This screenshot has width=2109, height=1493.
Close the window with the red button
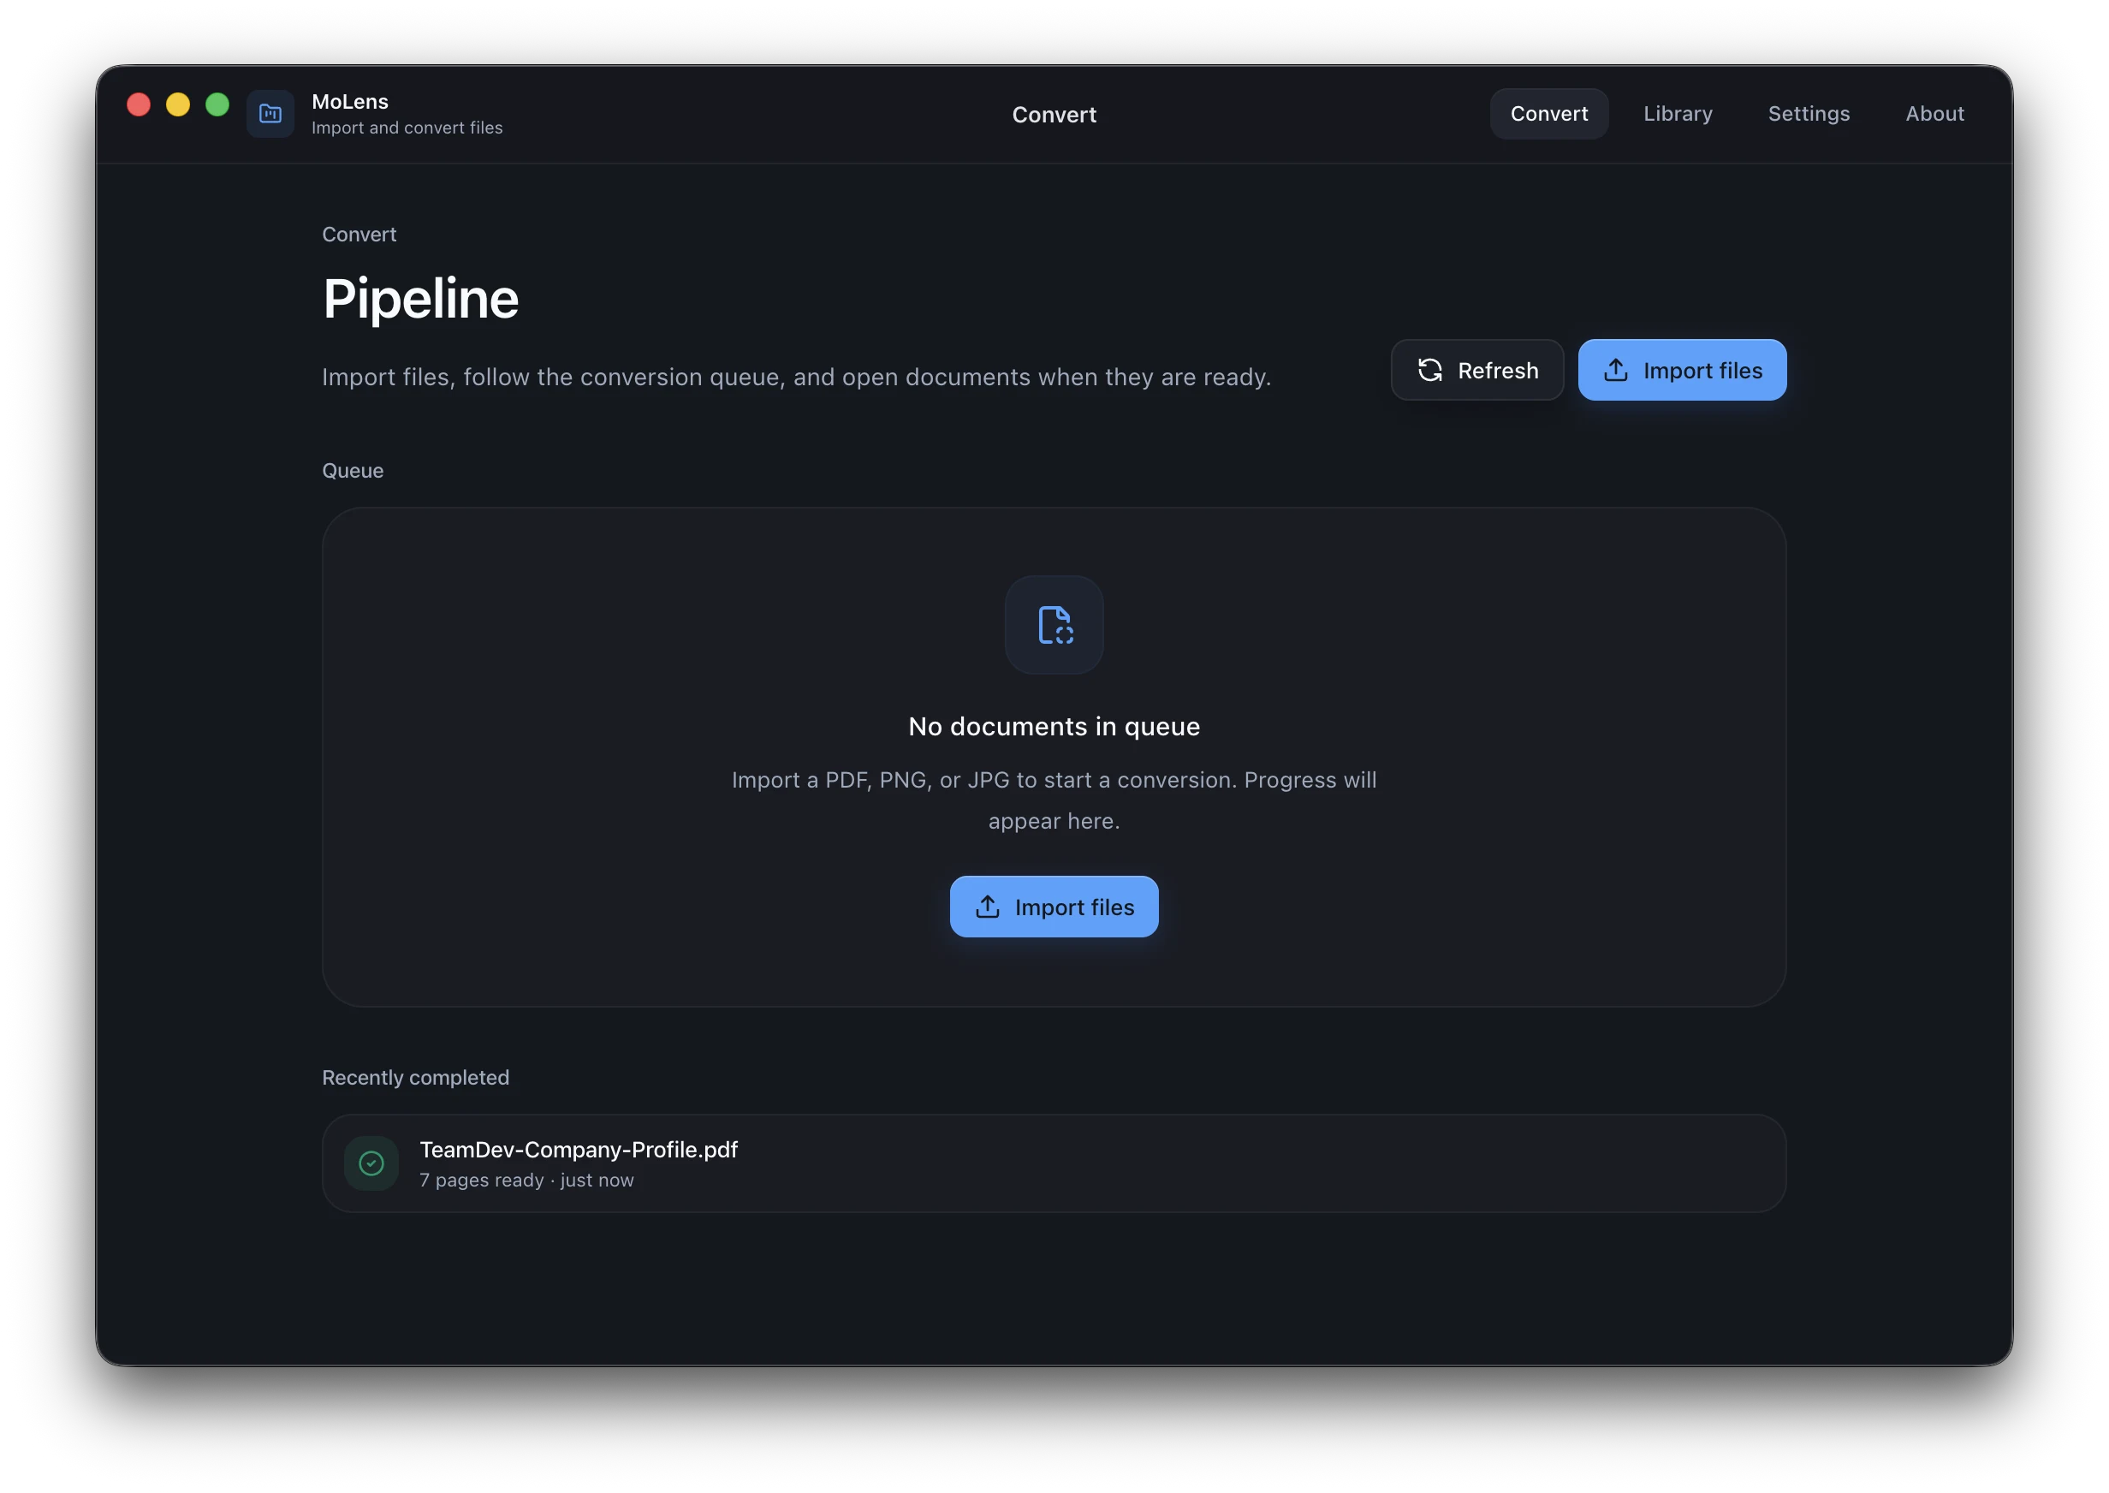pos(139,104)
